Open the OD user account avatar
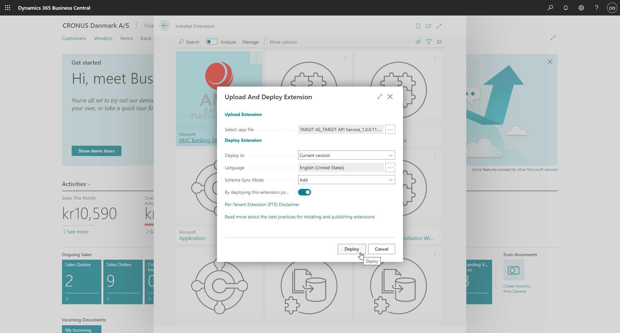The width and height of the screenshot is (620, 333). coord(612,8)
